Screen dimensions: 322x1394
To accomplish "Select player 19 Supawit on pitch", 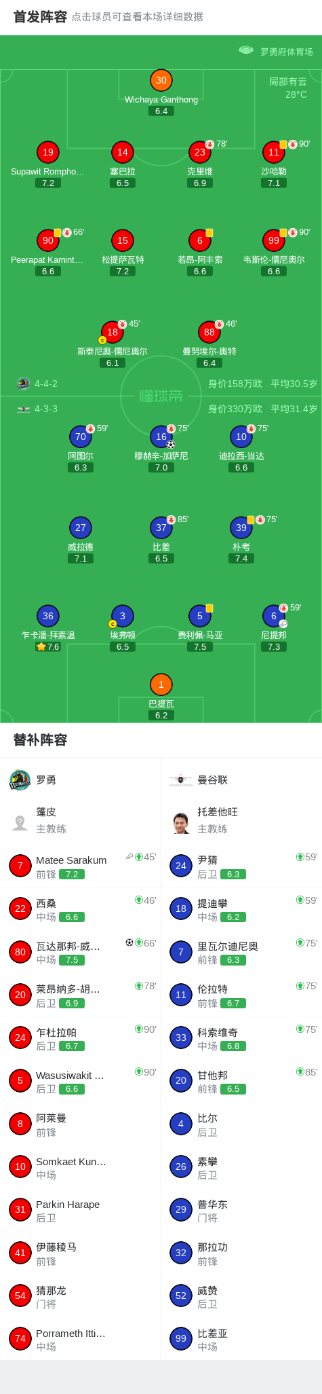I will (x=48, y=152).
